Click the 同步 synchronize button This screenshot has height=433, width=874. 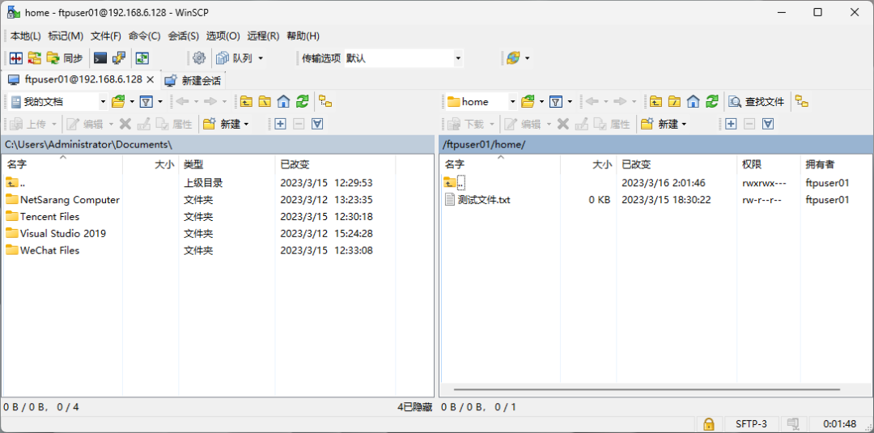tap(65, 58)
